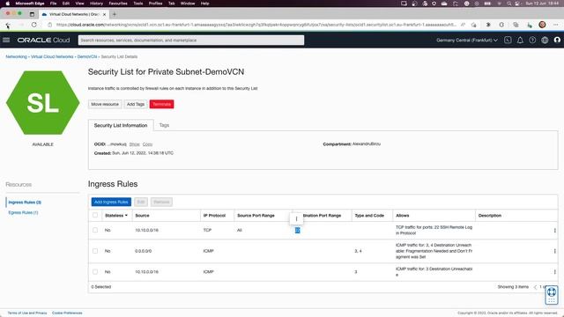Click the disabled Edit rule button
Viewport: 564px width, 317px height.
coord(141,202)
